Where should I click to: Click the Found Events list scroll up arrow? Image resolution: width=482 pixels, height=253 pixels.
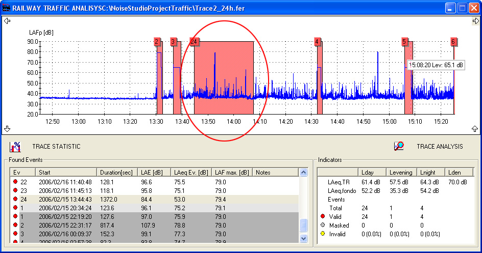coord(303,173)
